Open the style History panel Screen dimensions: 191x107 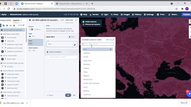pyautogui.click(x=137, y=15)
